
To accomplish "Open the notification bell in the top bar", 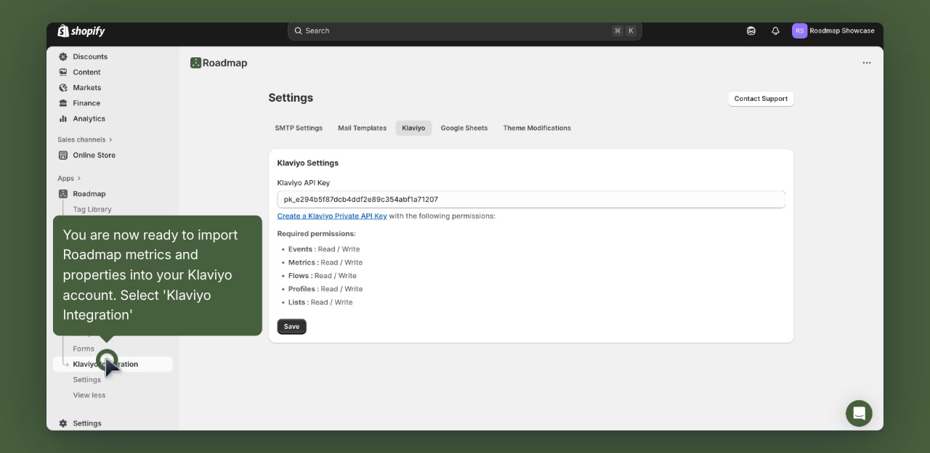I will pos(775,30).
